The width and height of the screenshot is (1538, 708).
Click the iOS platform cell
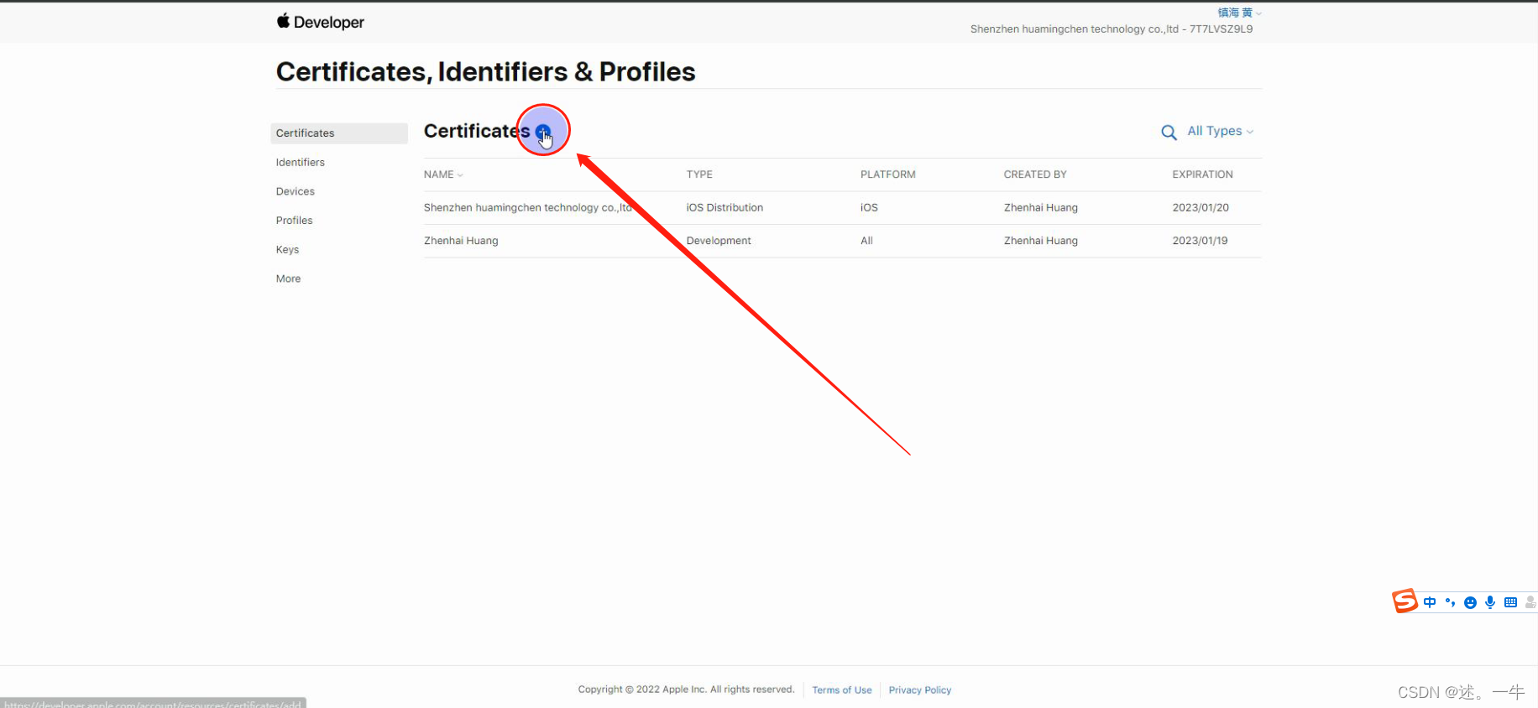[x=869, y=208]
